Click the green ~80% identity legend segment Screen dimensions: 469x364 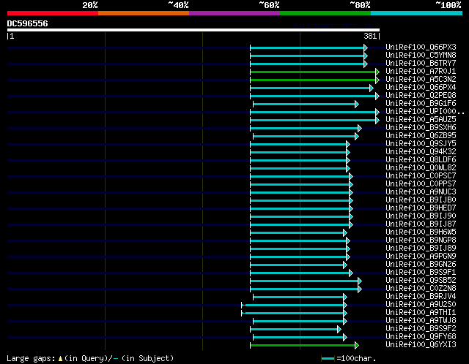coord(325,13)
